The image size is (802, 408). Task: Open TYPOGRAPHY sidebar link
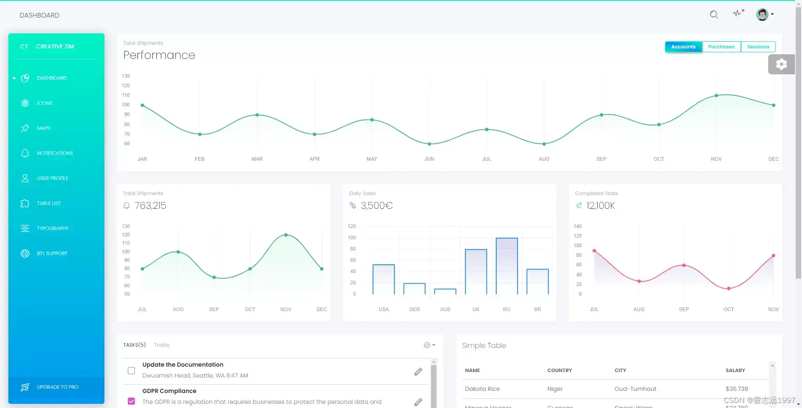(53, 228)
